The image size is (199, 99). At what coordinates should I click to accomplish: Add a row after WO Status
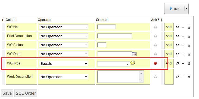[183, 45]
